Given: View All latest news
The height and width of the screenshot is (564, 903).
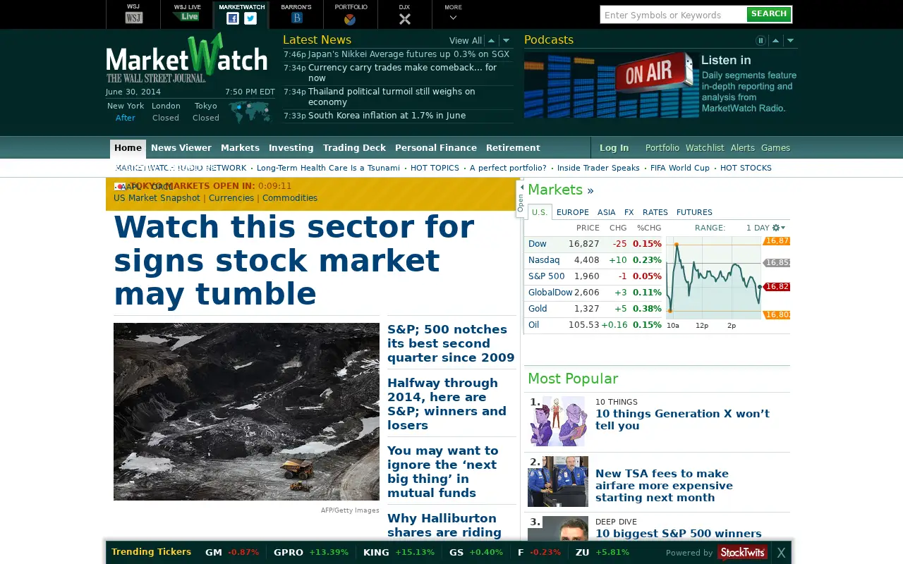Looking at the screenshot, I should point(466,41).
